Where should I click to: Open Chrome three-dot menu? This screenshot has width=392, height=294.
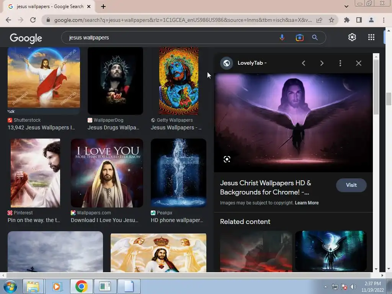(384, 20)
